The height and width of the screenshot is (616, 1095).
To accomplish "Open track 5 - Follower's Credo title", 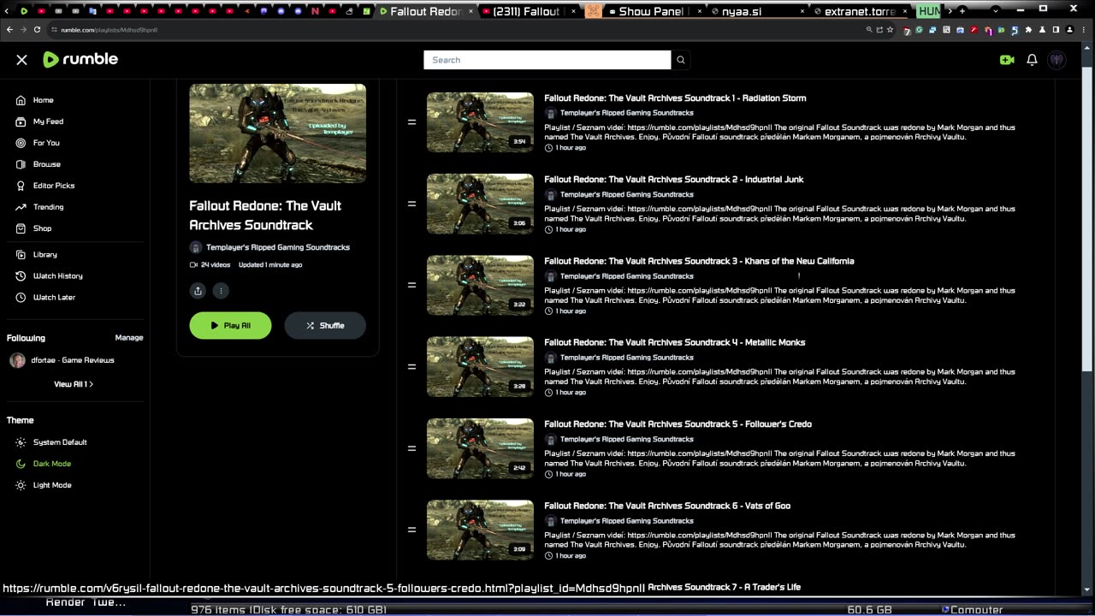I will 678,424.
